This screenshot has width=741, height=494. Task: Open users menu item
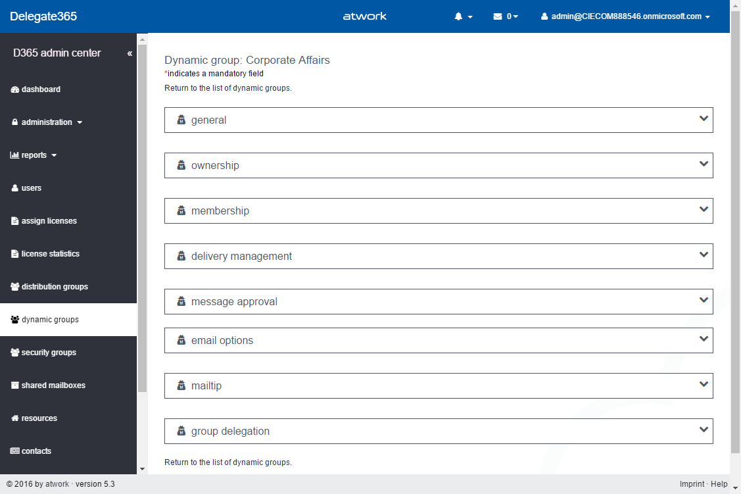tap(31, 188)
